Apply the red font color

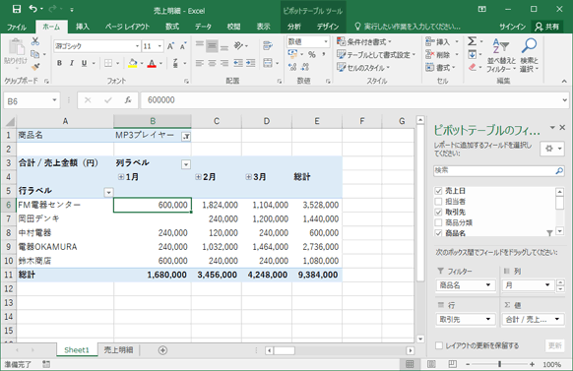pos(152,63)
